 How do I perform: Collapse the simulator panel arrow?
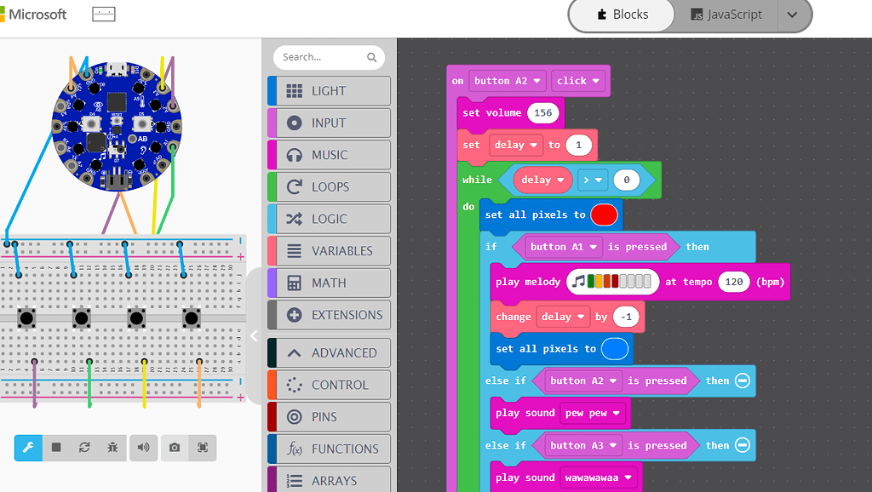254,335
